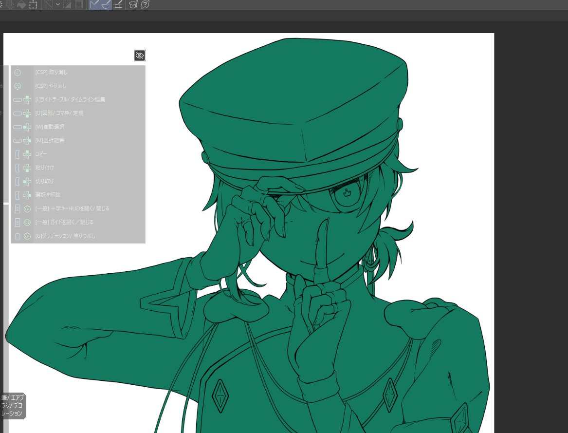Select '[G]グラデーション/ 塗りつぶし' row
Image resolution: width=568 pixels, height=433 pixels.
pos(78,236)
